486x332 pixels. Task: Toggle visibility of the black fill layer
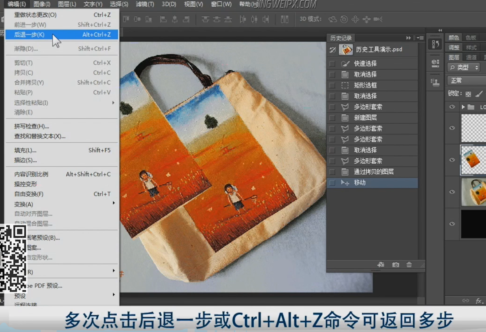[452, 224]
